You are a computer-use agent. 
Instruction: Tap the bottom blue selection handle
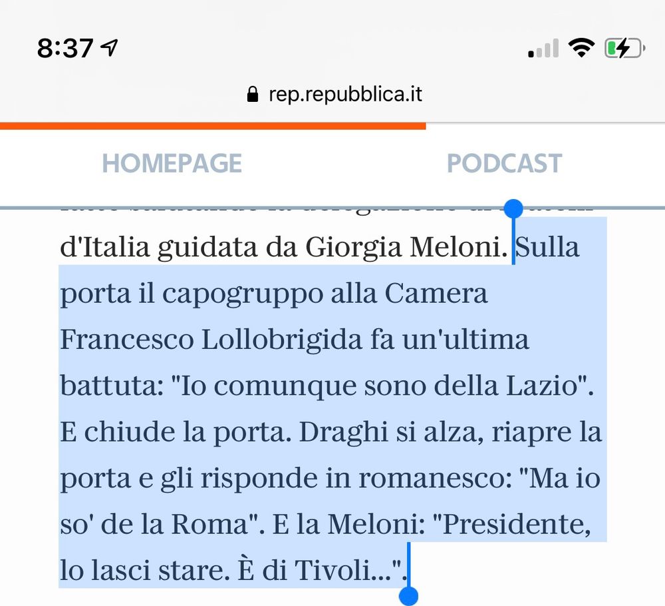408,596
